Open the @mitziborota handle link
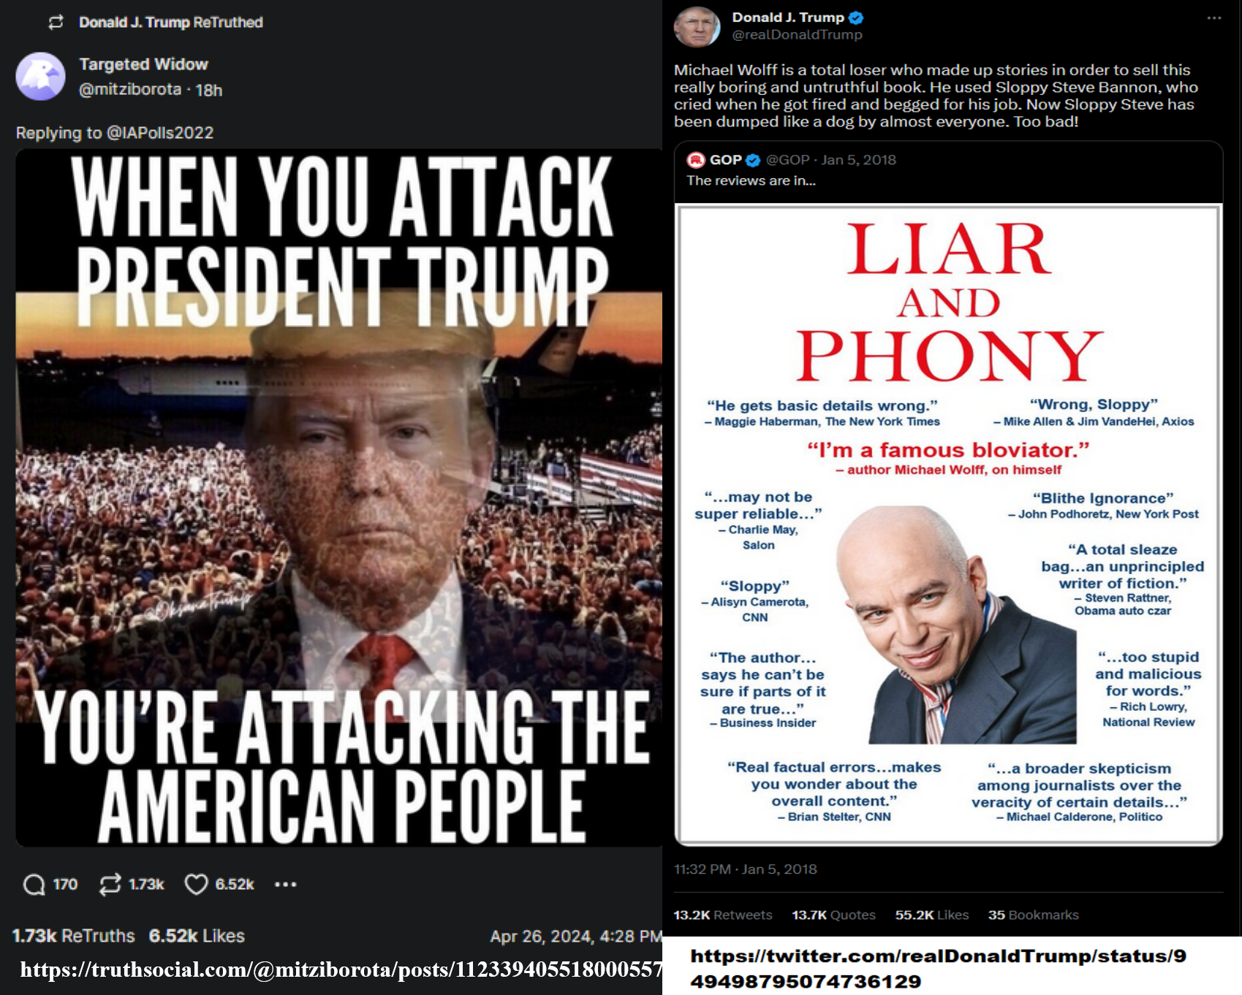Viewport: 1242px width, 995px height. tap(130, 90)
